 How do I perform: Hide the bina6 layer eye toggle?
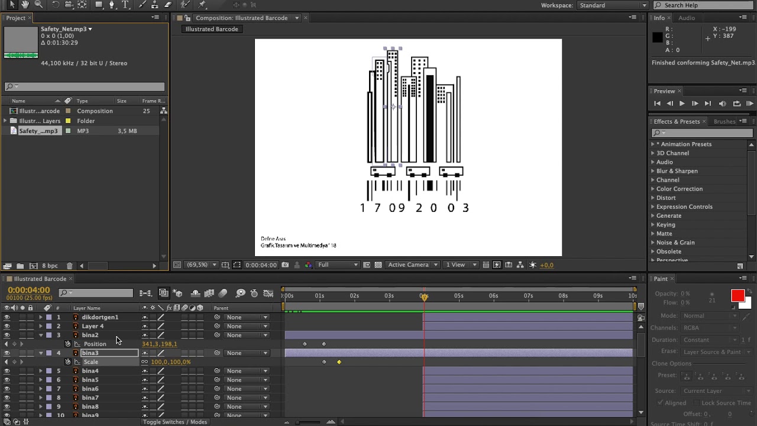pos(7,389)
